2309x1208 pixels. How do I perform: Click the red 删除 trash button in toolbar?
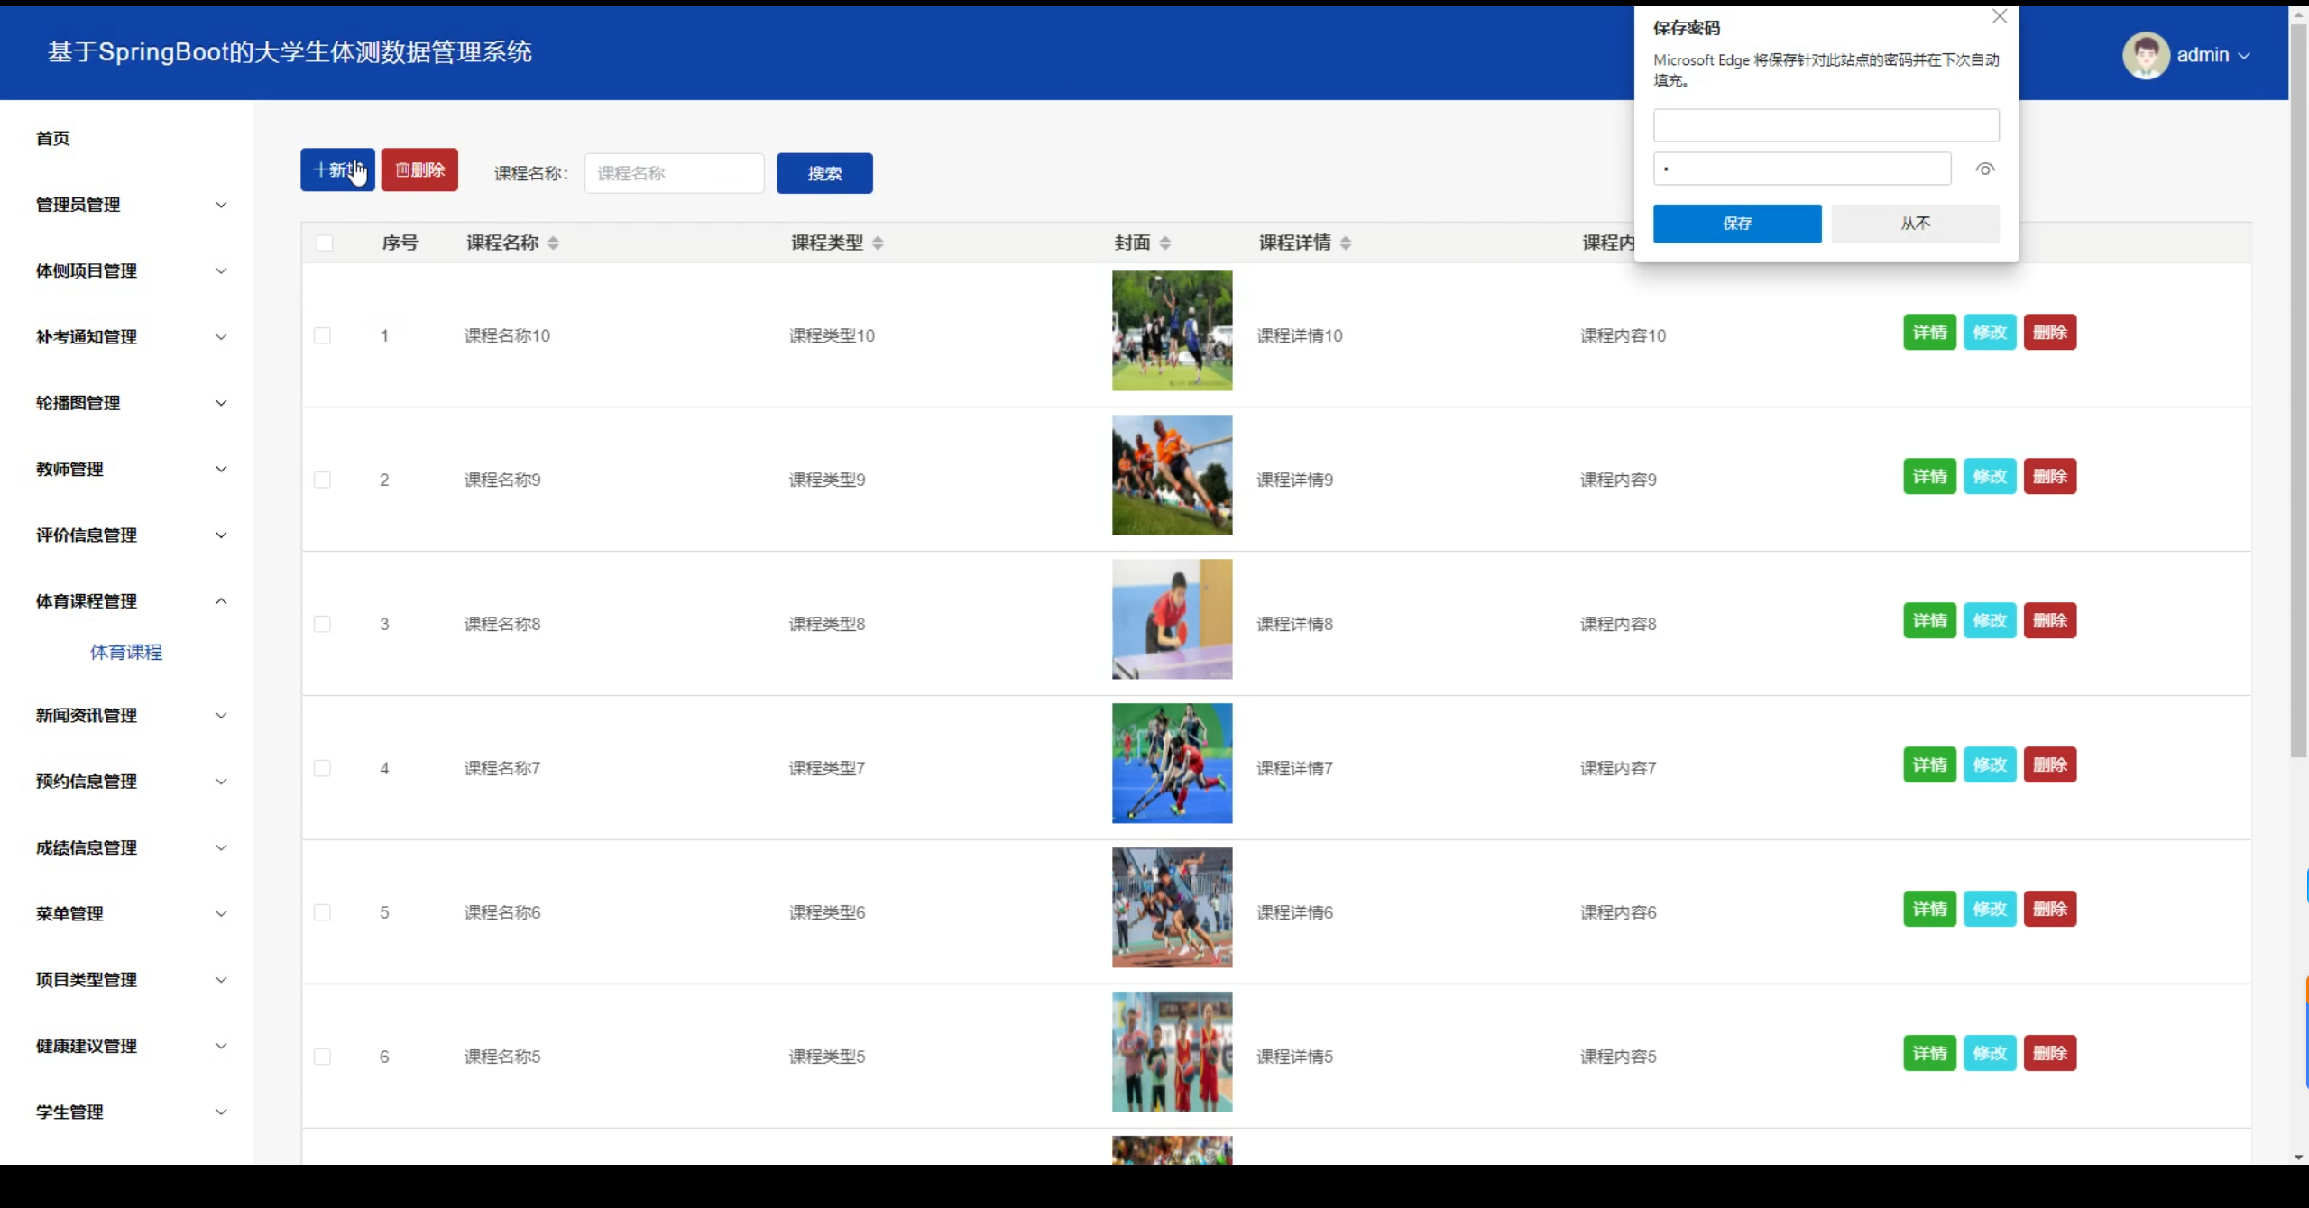419,169
